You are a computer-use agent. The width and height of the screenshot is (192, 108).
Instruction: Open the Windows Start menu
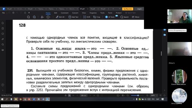(2, 99)
